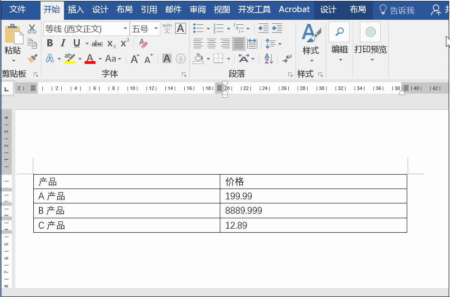Click Decrease Indent icon

263,28
